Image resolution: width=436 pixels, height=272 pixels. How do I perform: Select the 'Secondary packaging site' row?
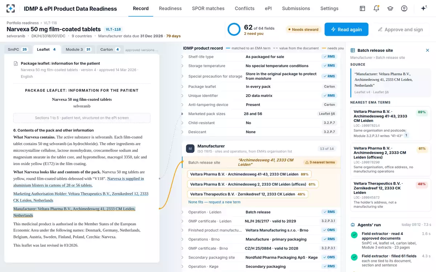(261, 257)
